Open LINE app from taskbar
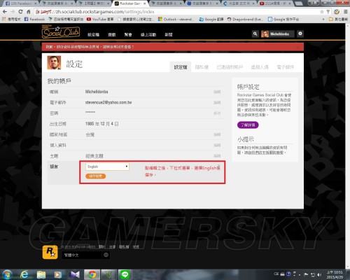Screen dimensions: 350x280 coord(125,274)
